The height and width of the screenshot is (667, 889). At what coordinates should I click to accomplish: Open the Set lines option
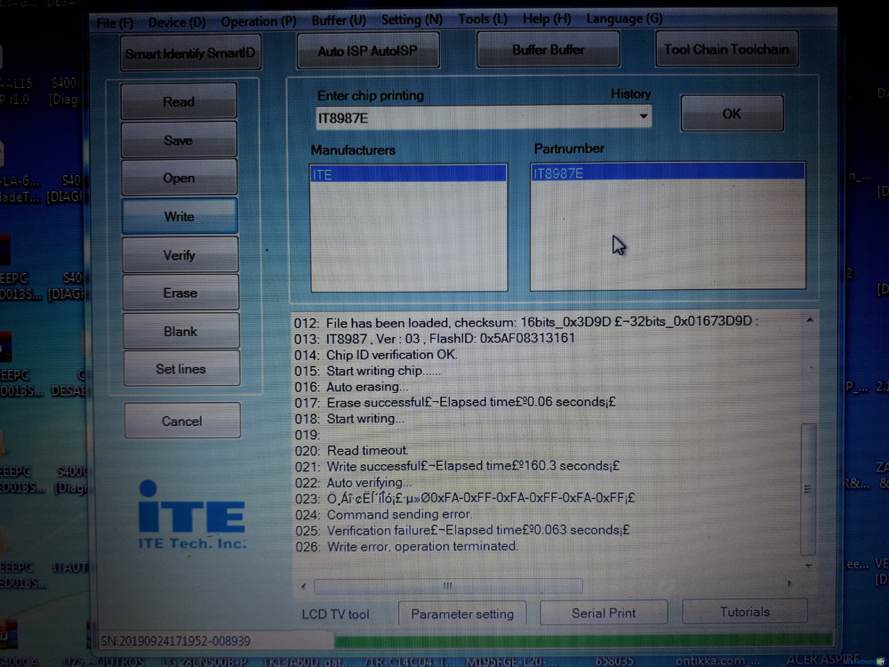180,368
